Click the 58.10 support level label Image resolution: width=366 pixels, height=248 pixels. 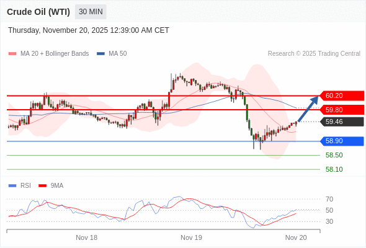pyautogui.click(x=334, y=169)
